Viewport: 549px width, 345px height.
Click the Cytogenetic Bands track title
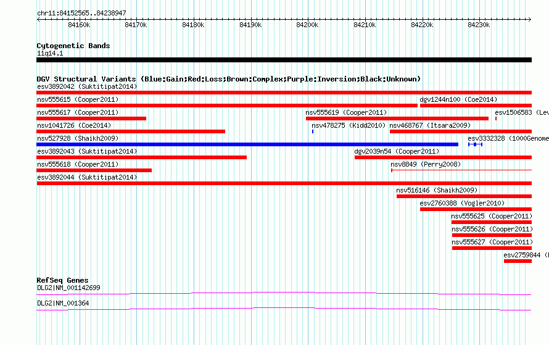pyautogui.click(x=73, y=46)
